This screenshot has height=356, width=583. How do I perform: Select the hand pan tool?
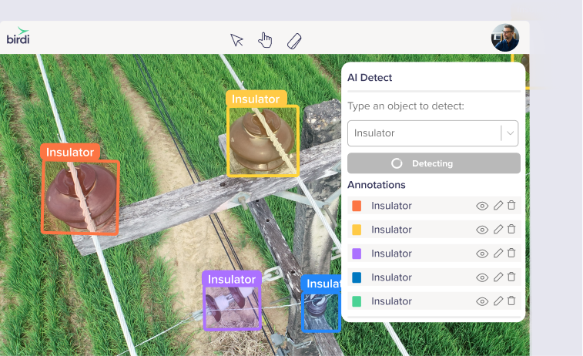click(x=265, y=40)
